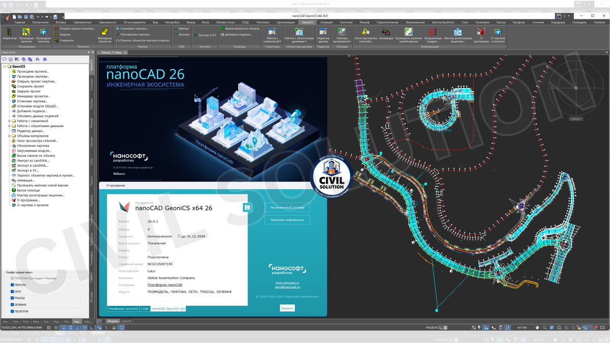
Task: Click the save icon in About dialog
Action: (247, 207)
